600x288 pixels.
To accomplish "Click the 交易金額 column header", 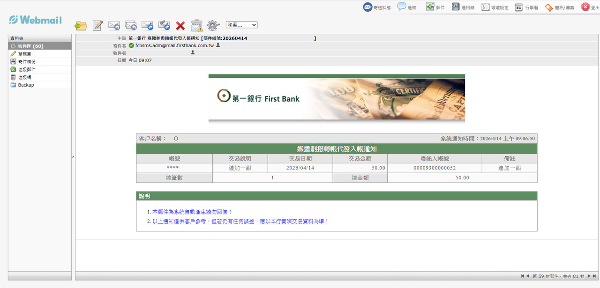I will click(x=360, y=158).
